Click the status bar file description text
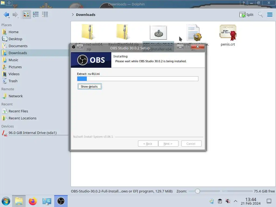 (x=122, y=191)
